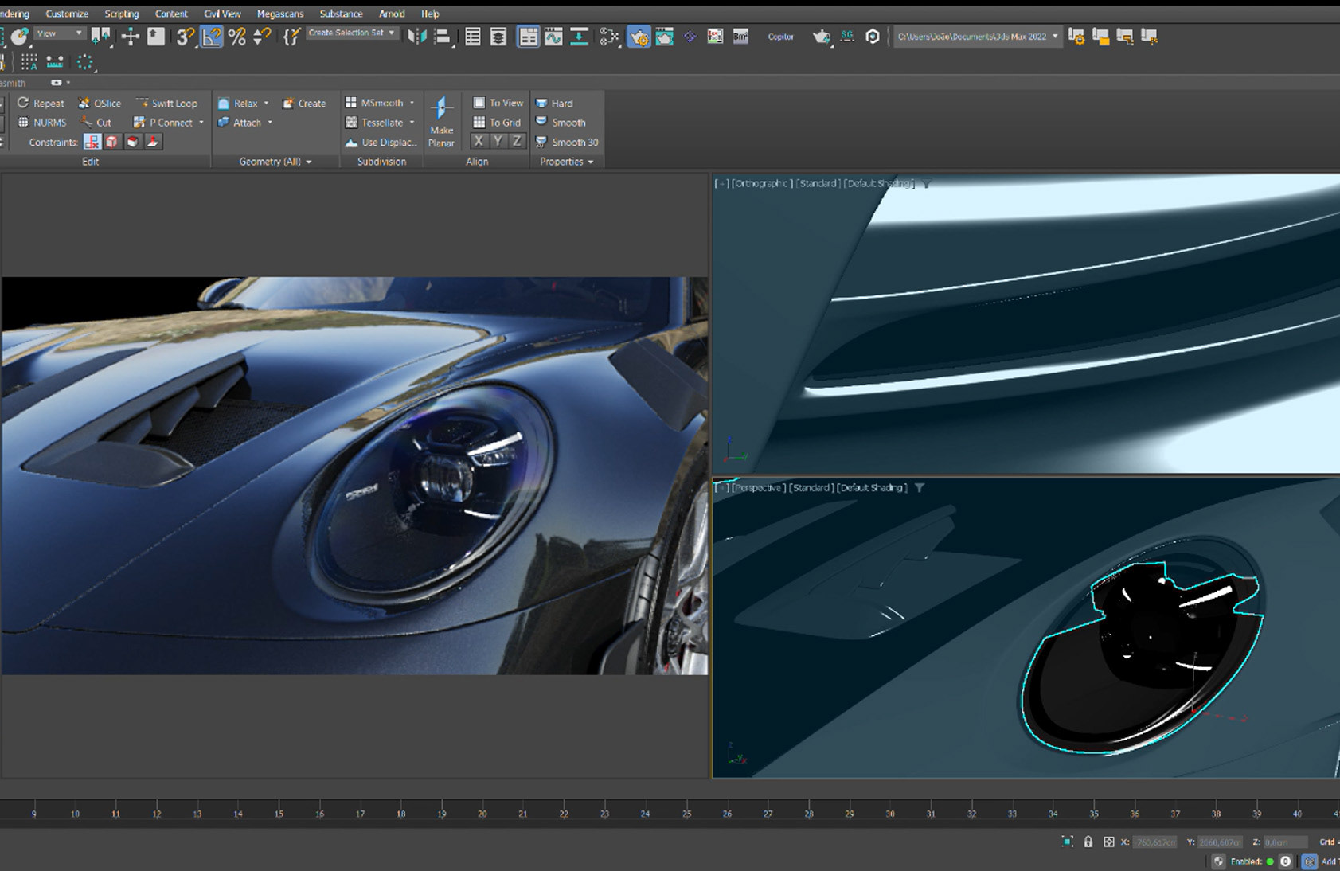Expand the Geometry (All) panel

pyautogui.click(x=275, y=162)
